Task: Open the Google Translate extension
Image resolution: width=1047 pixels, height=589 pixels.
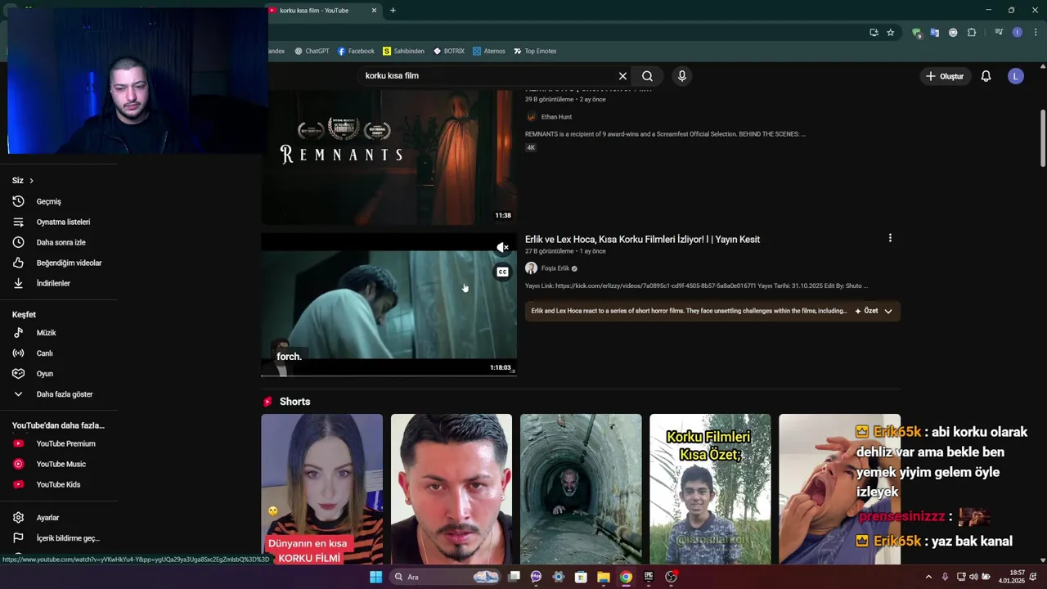Action: (x=935, y=33)
